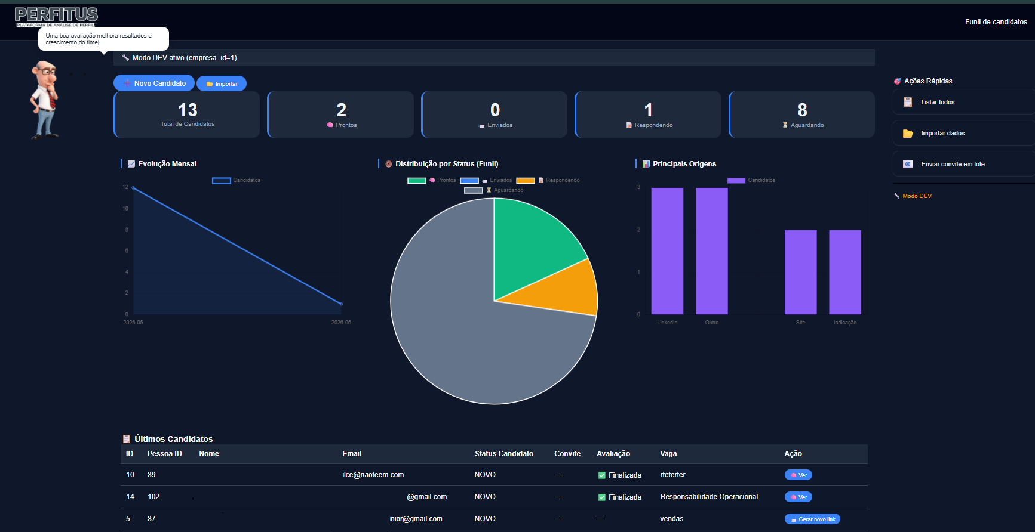
Task: Click the Novo Candidato button
Action: click(154, 83)
